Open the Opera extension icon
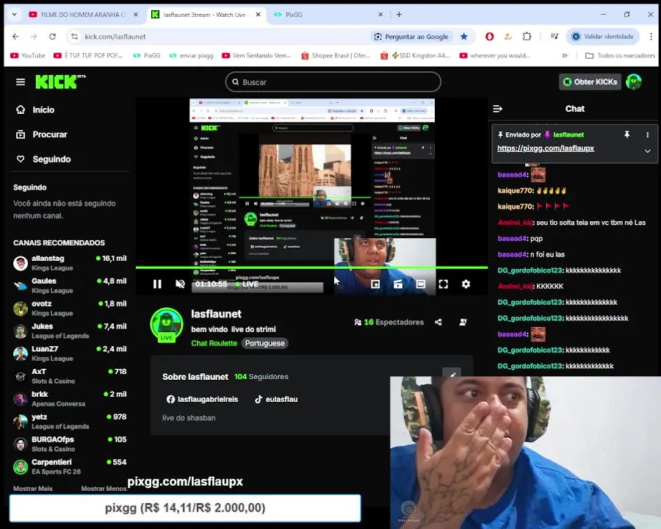Image resolution: width=661 pixels, height=529 pixels. click(x=489, y=37)
